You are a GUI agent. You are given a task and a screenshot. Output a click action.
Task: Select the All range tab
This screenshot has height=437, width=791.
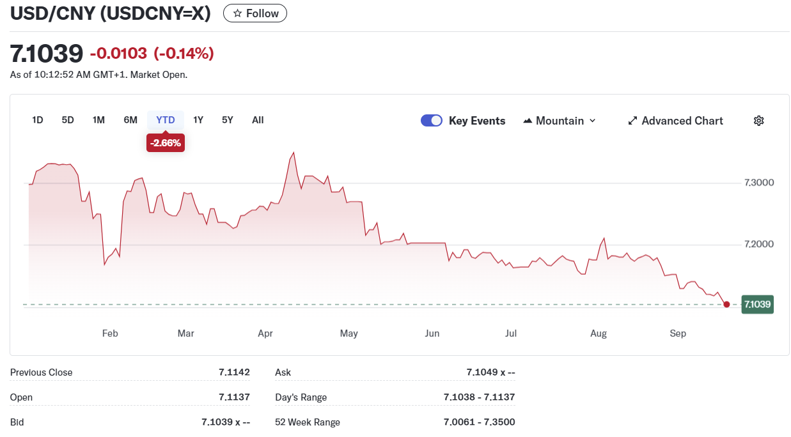258,120
